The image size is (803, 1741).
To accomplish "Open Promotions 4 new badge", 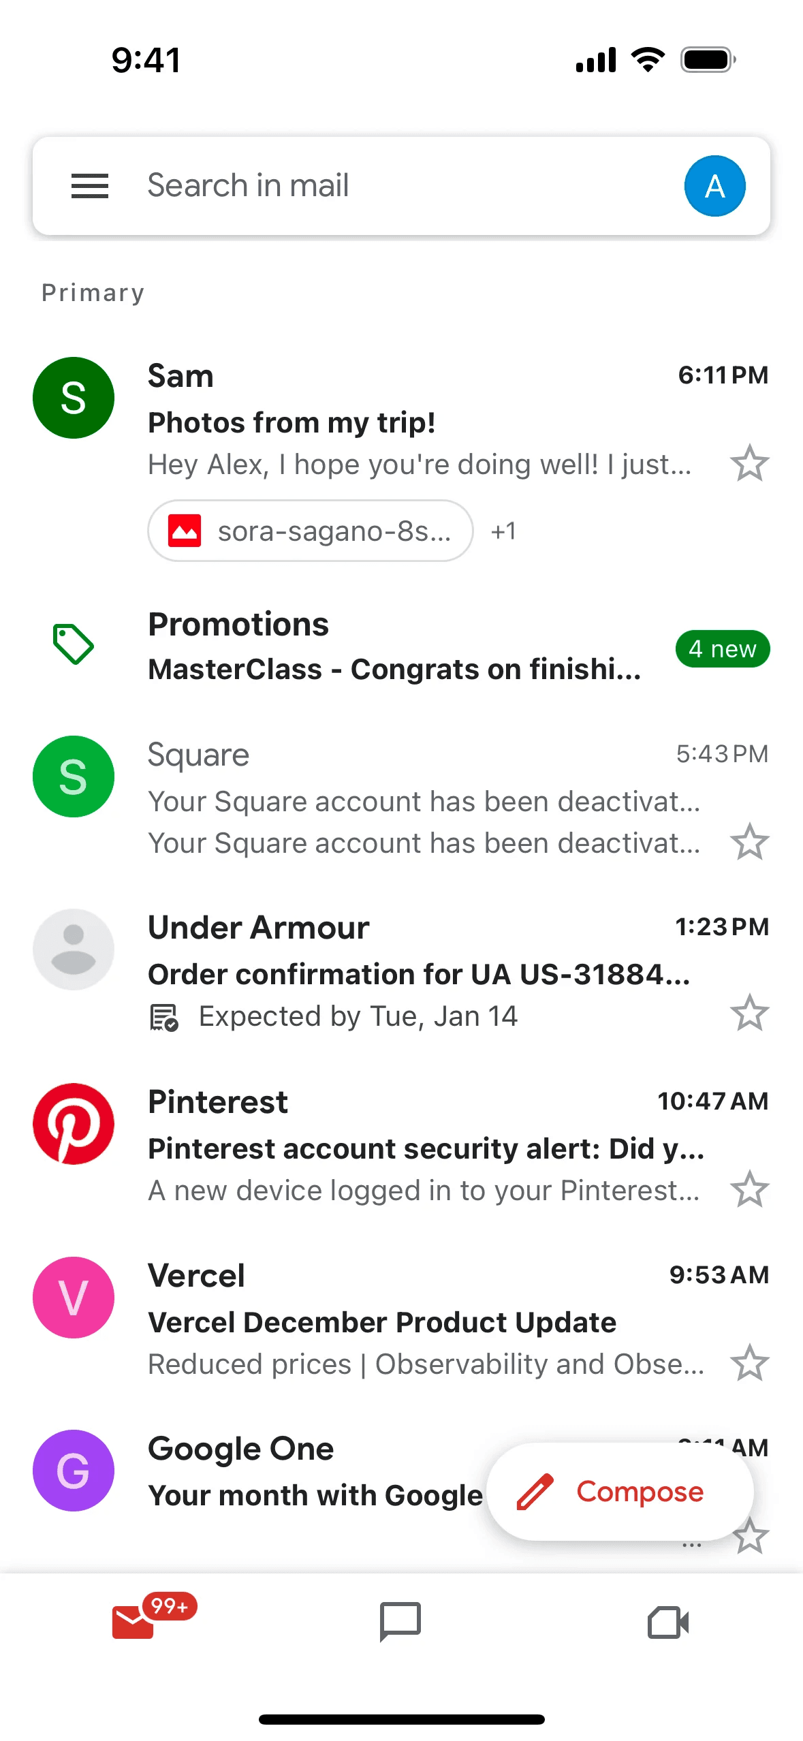I will [x=722, y=649].
